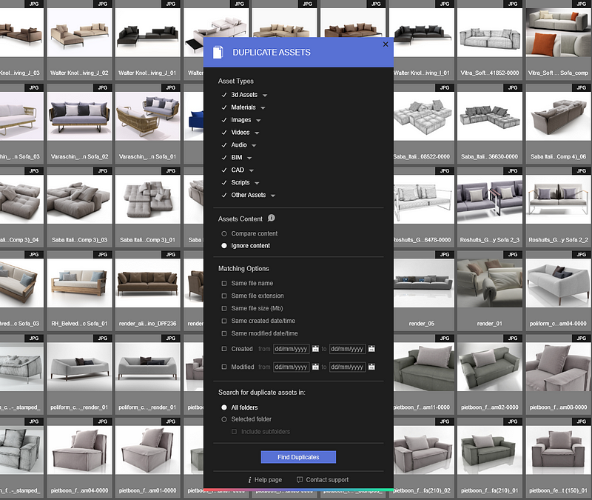Select the poliform_c am04-0000 thumbnail
Viewport: 592px width, 500px height.
[x=558, y=283]
